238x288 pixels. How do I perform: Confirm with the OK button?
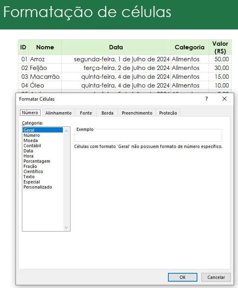point(183,277)
